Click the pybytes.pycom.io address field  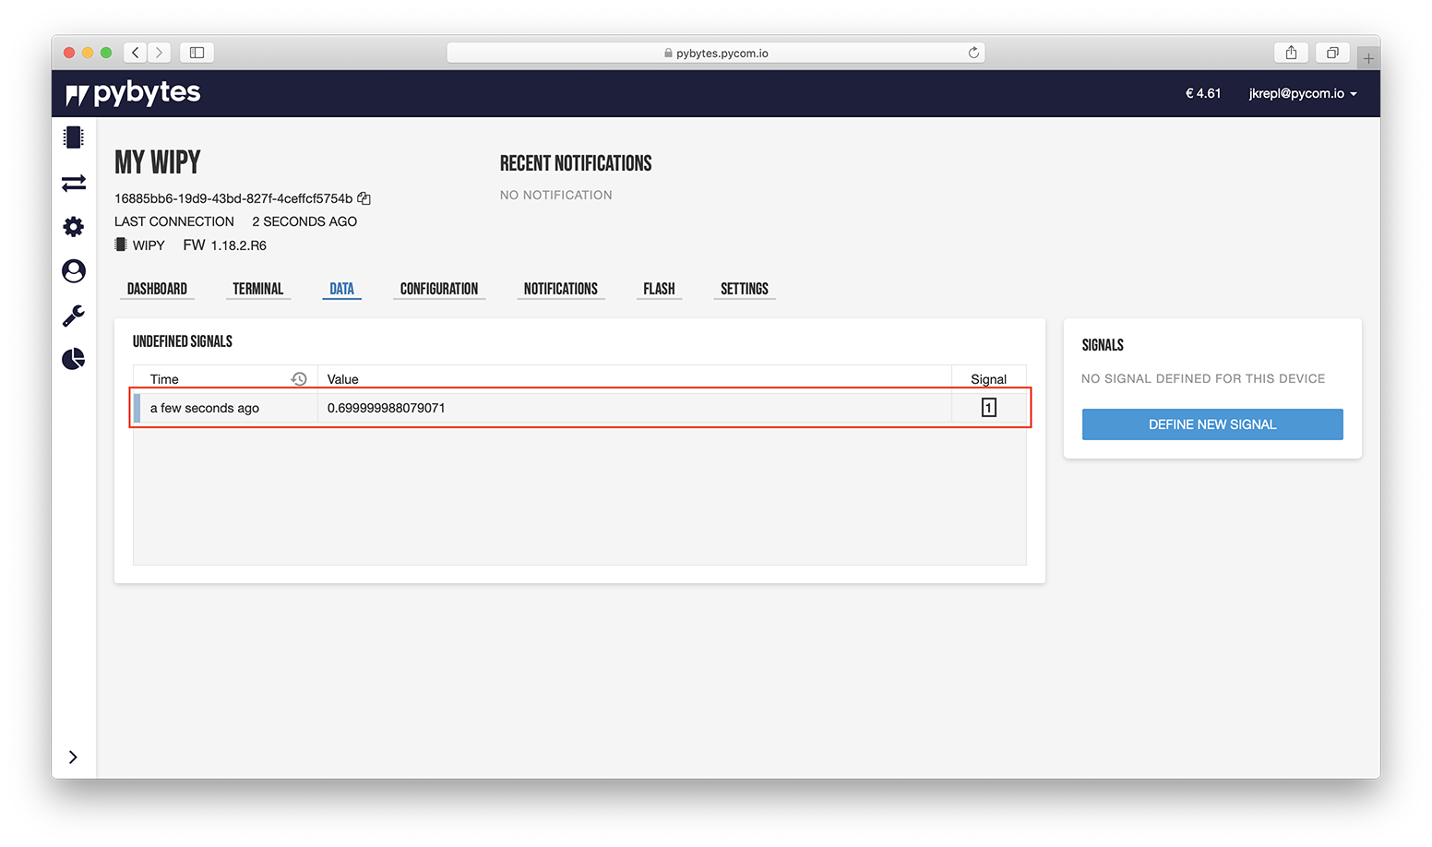coord(716,53)
